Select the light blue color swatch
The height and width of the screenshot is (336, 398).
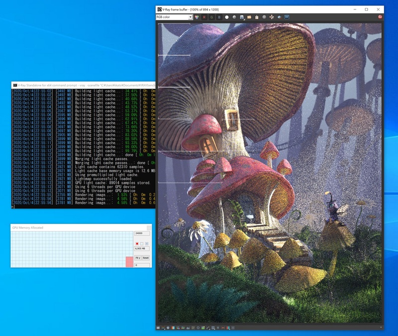[146, 244]
